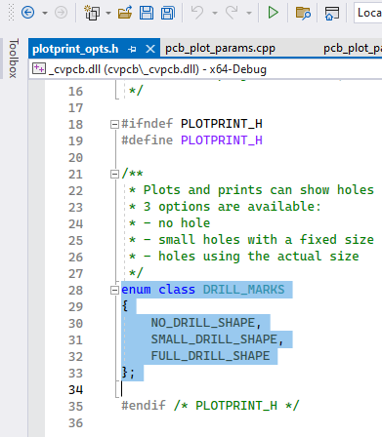382x437 pixels.
Task: Collapse the /** comment block on line 21
Action: [x=114, y=175]
